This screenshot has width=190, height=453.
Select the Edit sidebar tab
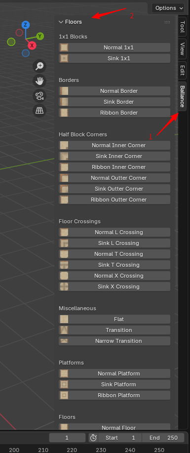tap(182, 70)
